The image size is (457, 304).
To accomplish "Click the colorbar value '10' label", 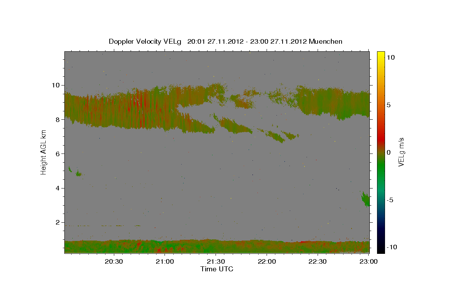I will pos(391,57).
